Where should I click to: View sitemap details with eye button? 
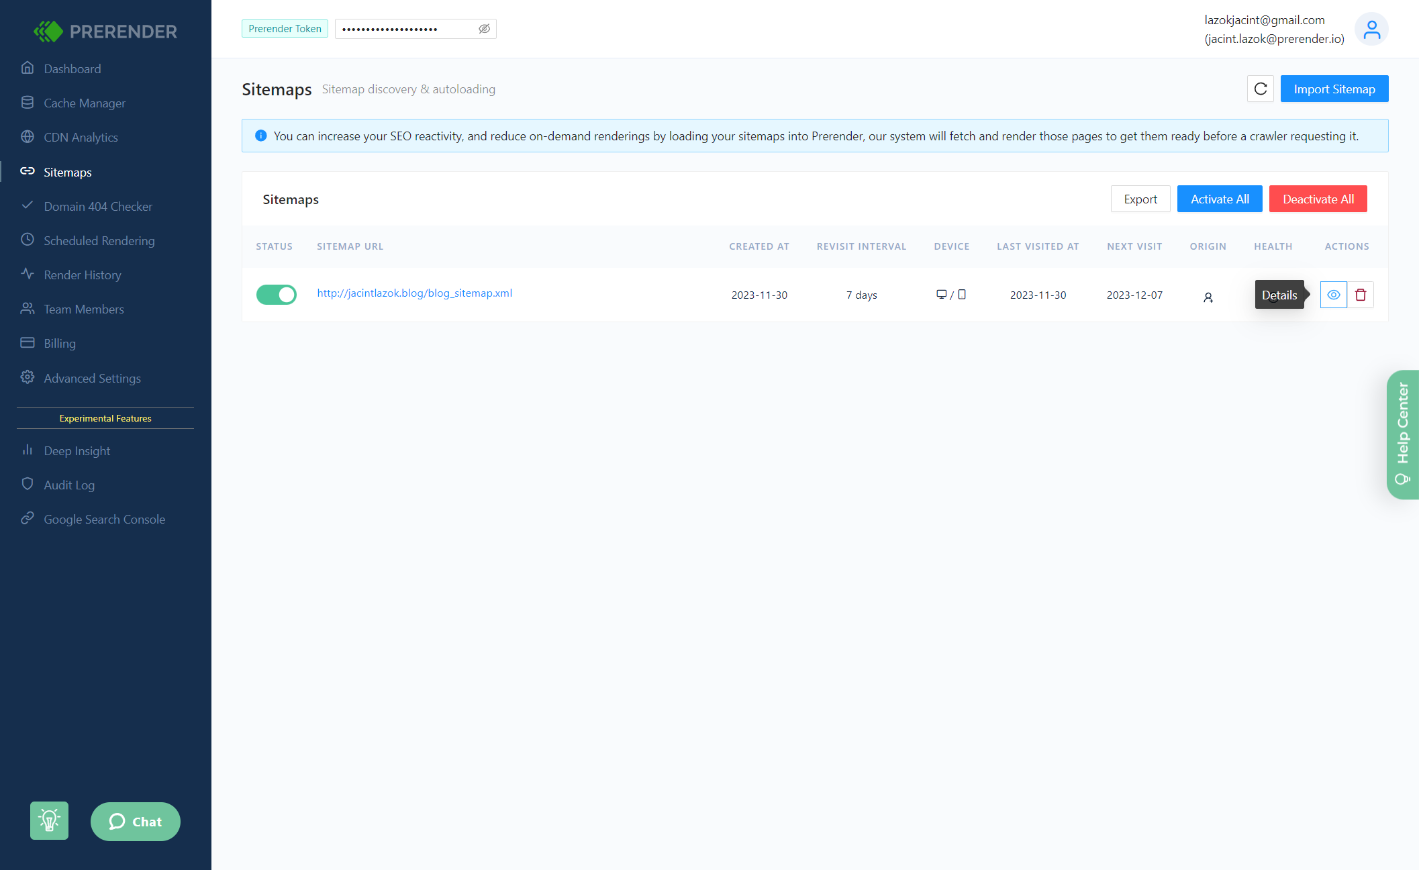coord(1333,295)
